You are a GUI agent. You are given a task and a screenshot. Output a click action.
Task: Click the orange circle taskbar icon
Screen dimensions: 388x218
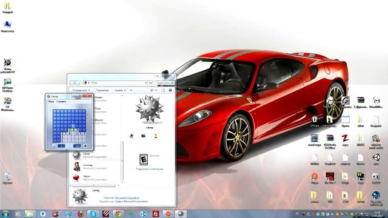click(x=169, y=214)
